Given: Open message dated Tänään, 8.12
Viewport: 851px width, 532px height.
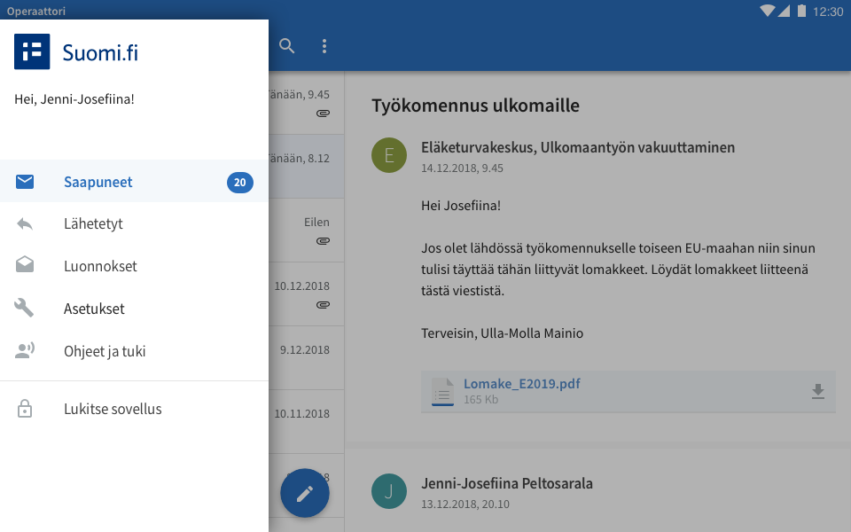Looking at the screenshot, I should coord(307,166).
